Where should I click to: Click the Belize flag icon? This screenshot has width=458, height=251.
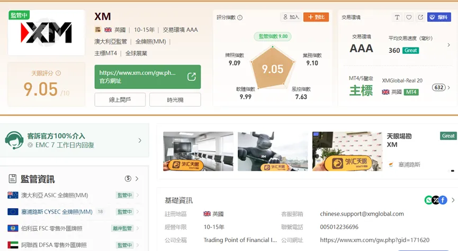click(x=13, y=228)
